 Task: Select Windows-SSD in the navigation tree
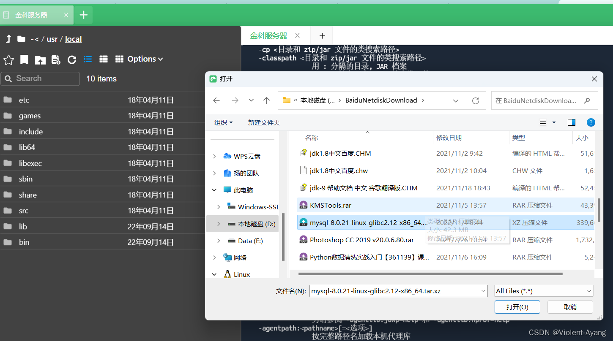pyautogui.click(x=253, y=207)
